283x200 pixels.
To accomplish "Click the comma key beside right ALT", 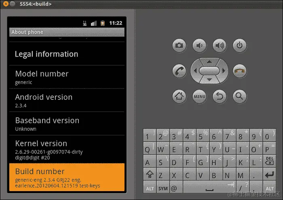I will [256, 187].
